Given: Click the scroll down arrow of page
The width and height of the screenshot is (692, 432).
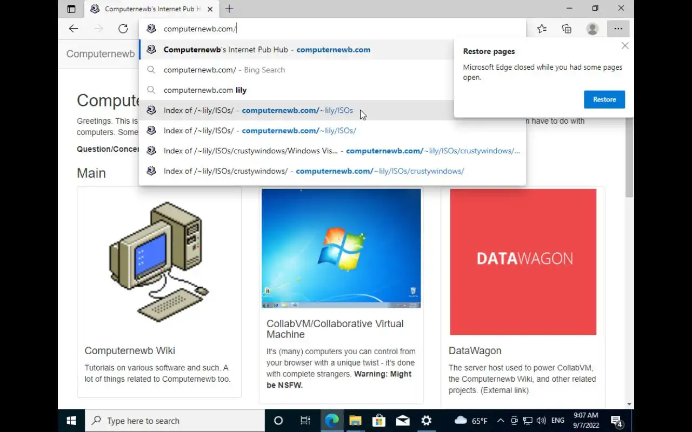Looking at the screenshot, I should coord(629,404).
